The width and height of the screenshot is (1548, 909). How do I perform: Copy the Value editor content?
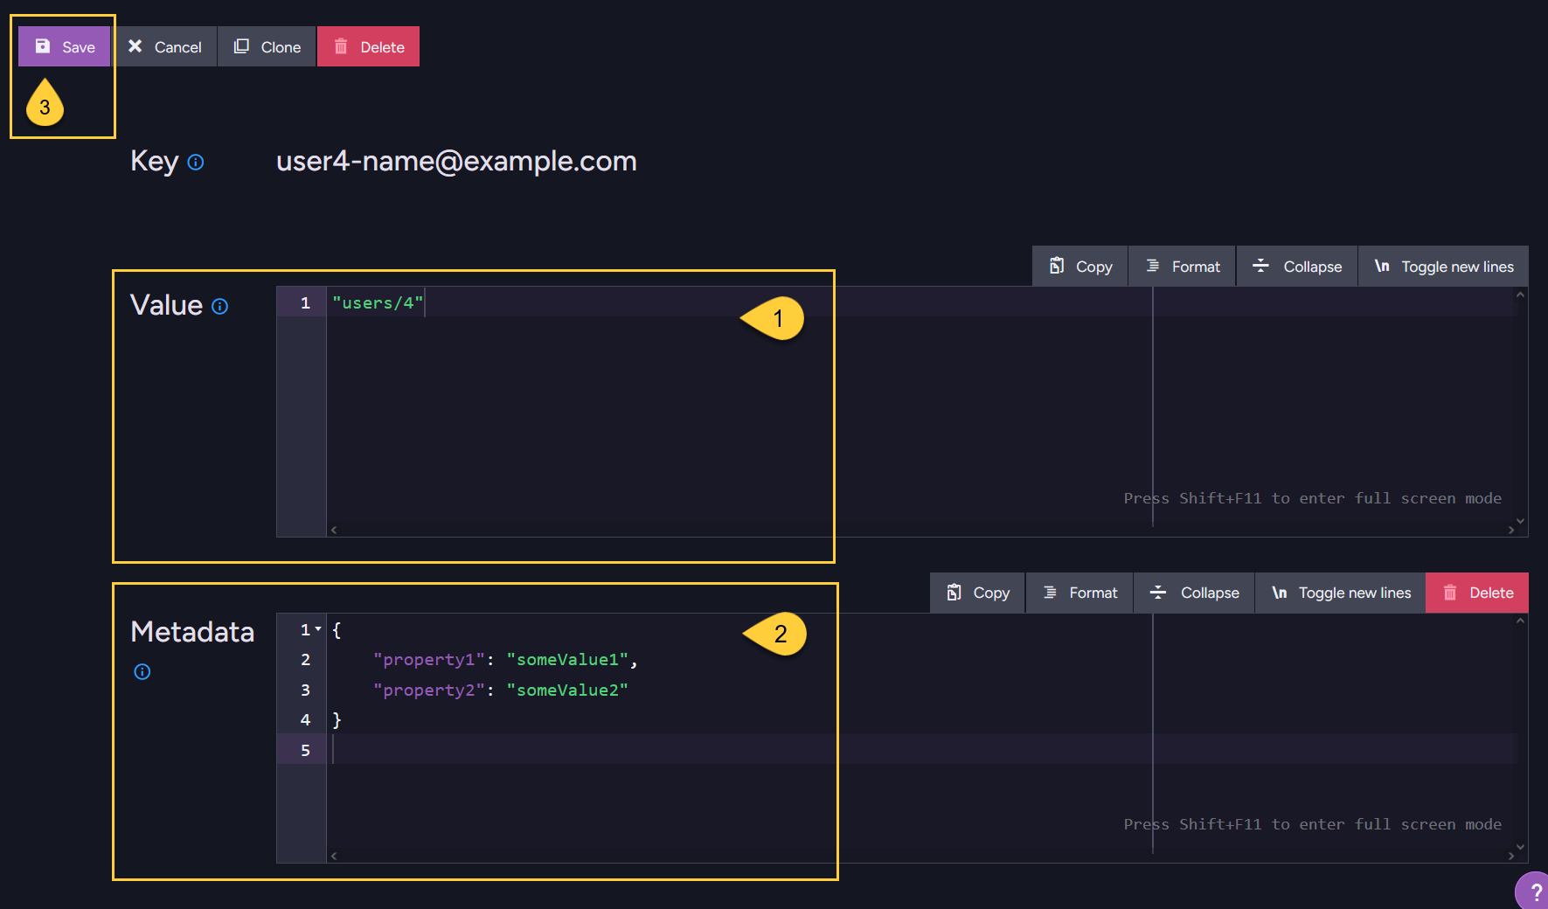1080,267
